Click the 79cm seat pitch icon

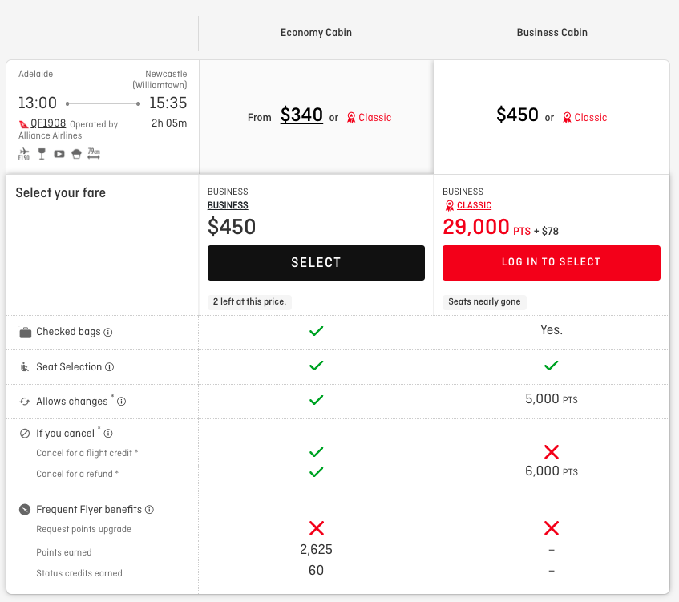pos(94,153)
